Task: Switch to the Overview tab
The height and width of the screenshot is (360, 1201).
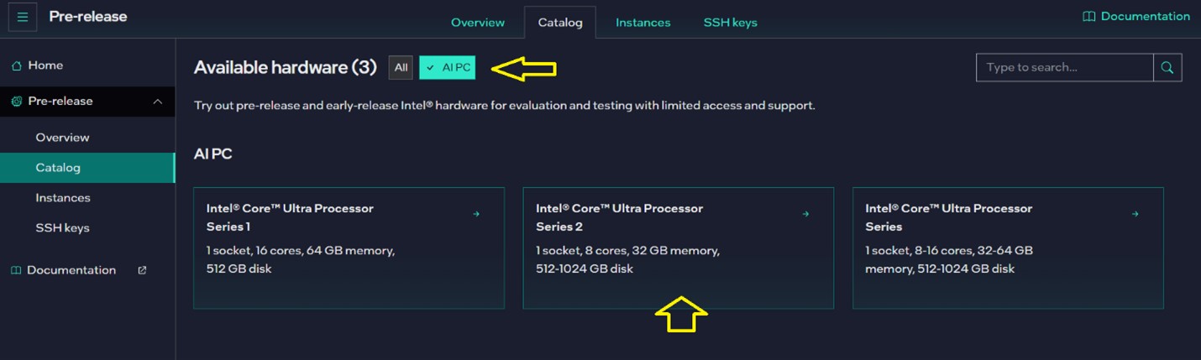Action: [478, 23]
